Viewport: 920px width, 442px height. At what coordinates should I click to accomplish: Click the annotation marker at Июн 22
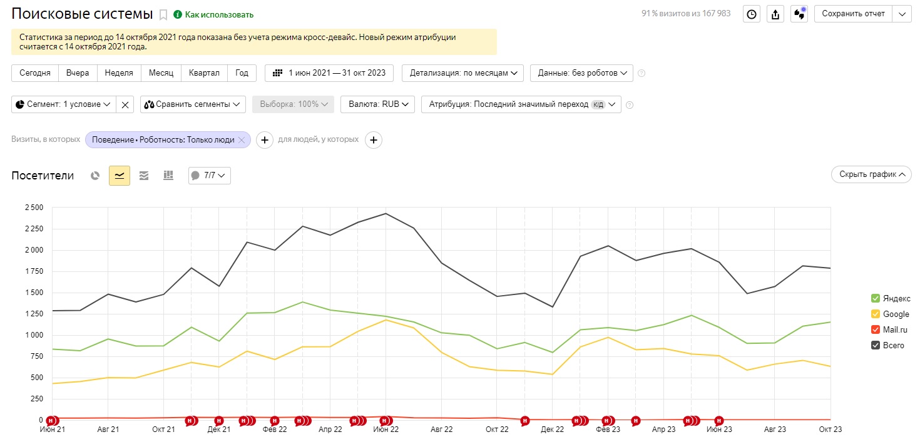coord(385,421)
